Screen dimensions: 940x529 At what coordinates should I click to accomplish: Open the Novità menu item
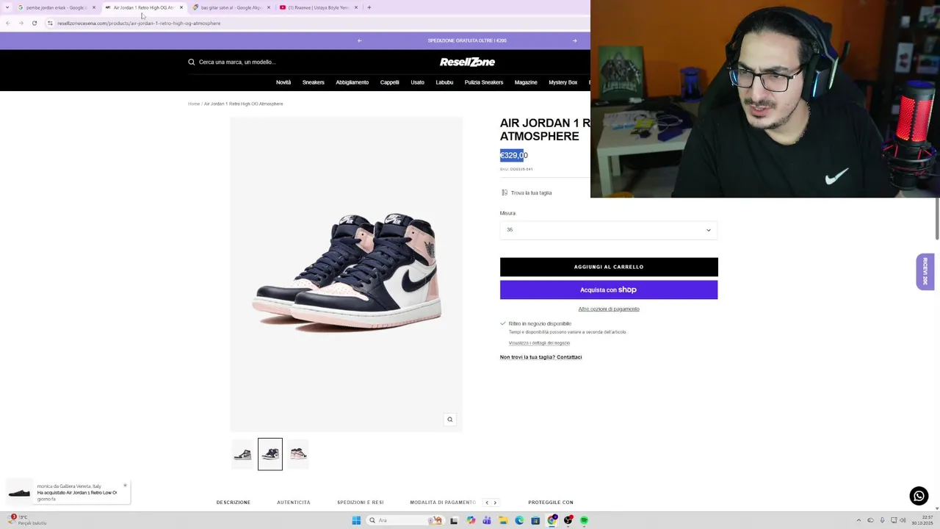283,82
